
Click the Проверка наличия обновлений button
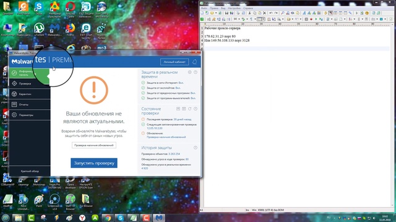(94, 146)
